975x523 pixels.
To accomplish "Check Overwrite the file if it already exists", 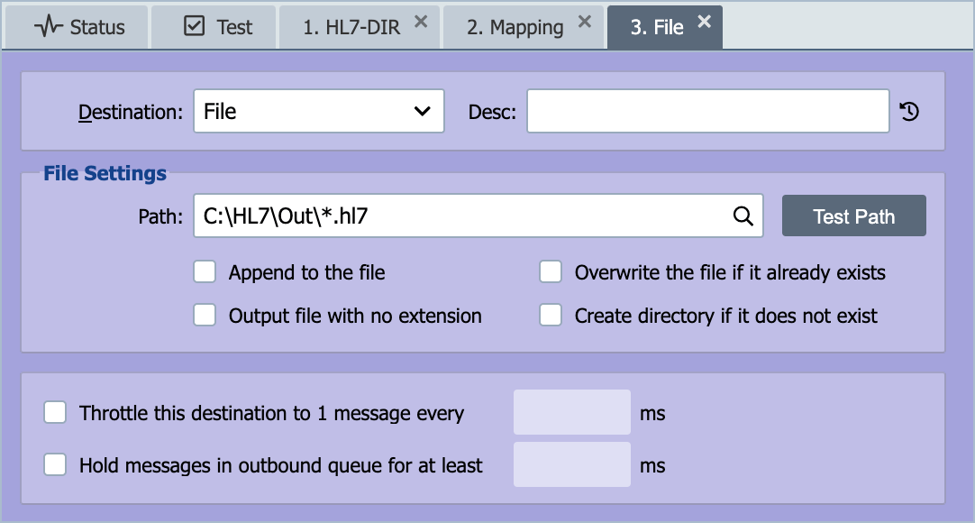I will pyautogui.click(x=551, y=271).
